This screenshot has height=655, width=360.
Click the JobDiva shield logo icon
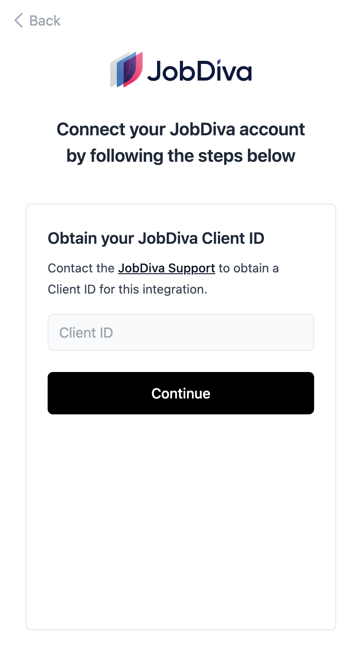(127, 70)
